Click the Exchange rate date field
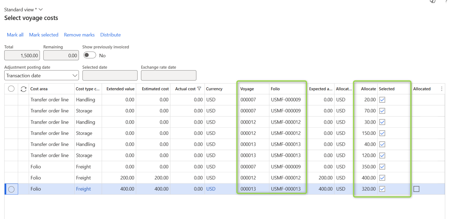 point(168,75)
